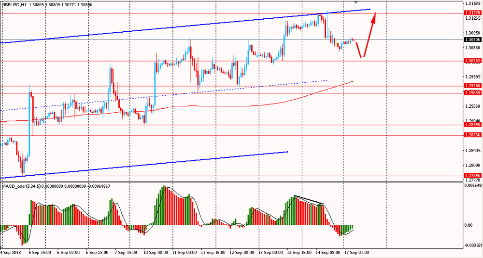Click the 1.28405 price axis value
This screenshot has height=258, width=483.
tap(473, 151)
